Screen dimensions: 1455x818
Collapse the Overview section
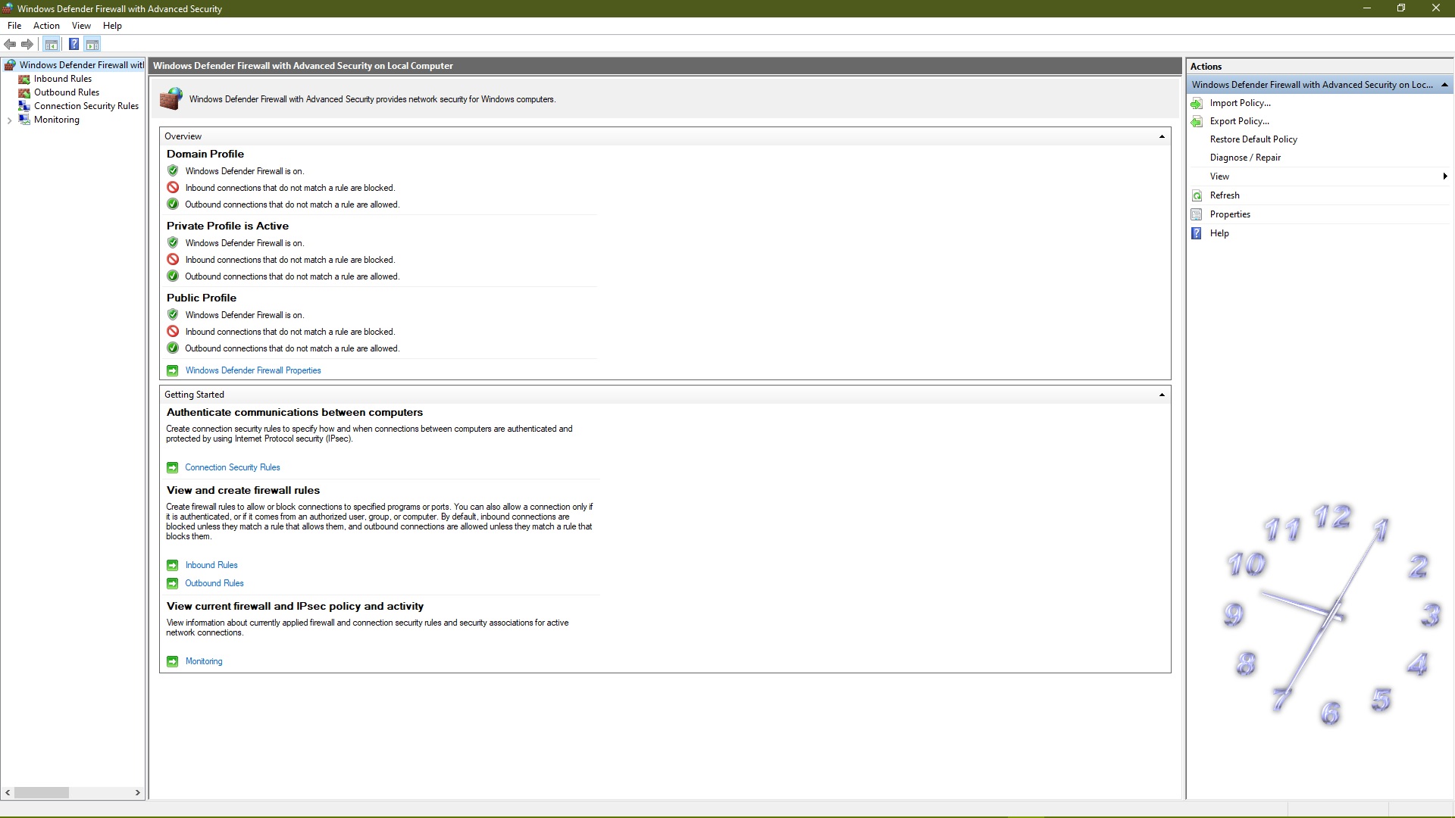coord(1162,136)
